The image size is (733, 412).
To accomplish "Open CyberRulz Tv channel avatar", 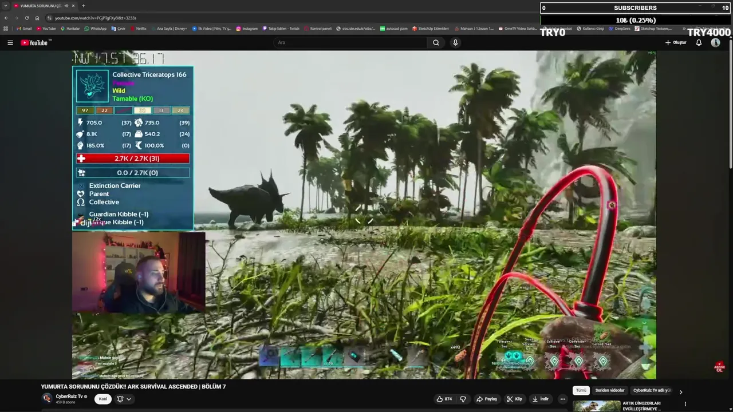I will 47,399.
